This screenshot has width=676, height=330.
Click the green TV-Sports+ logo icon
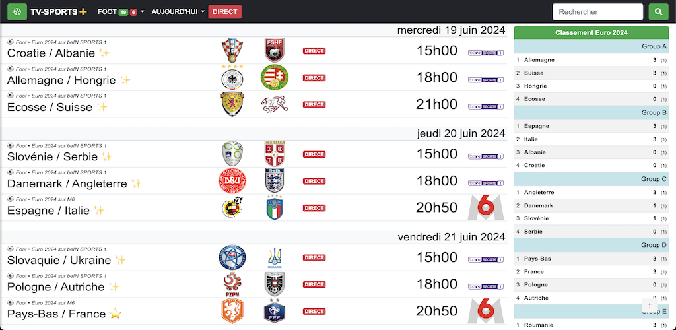pos(17,12)
